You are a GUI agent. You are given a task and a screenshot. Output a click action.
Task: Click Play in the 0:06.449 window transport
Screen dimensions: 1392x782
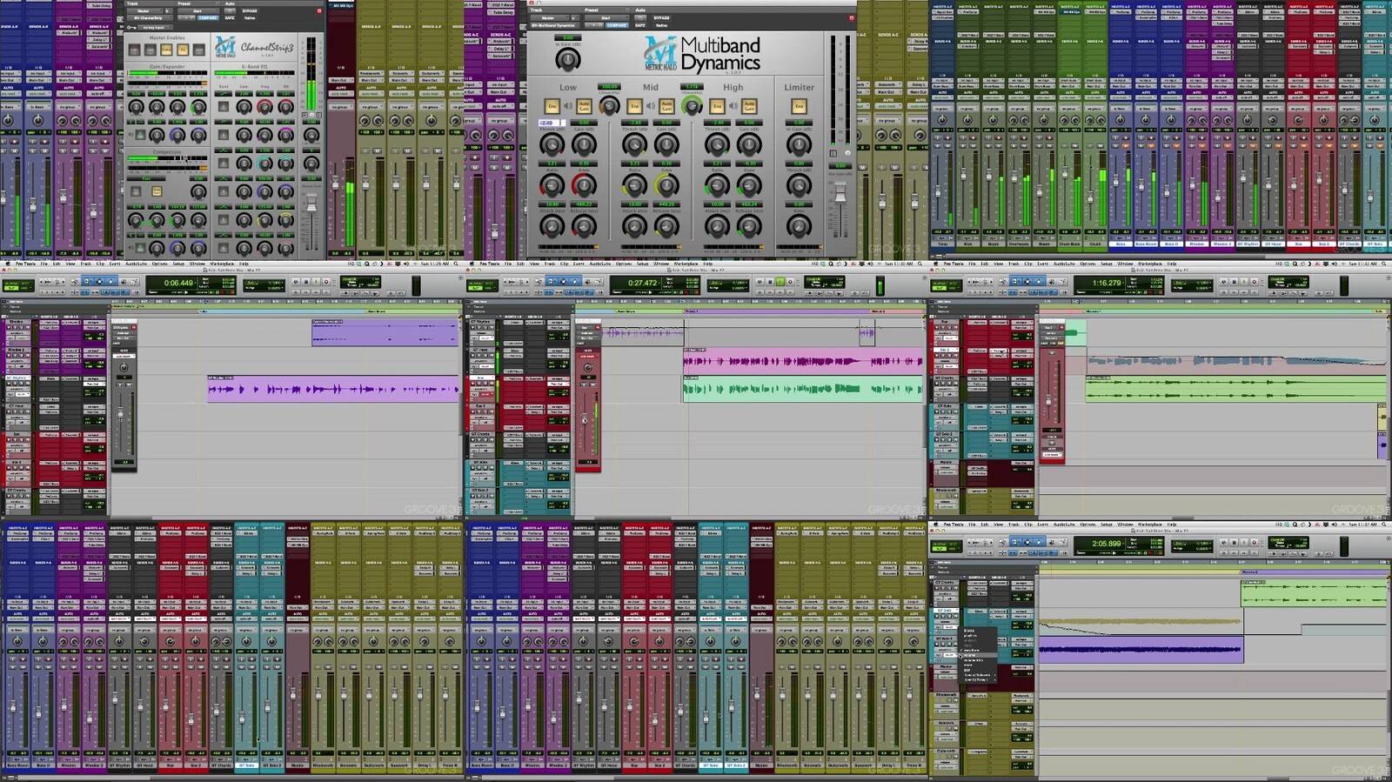[316, 282]
